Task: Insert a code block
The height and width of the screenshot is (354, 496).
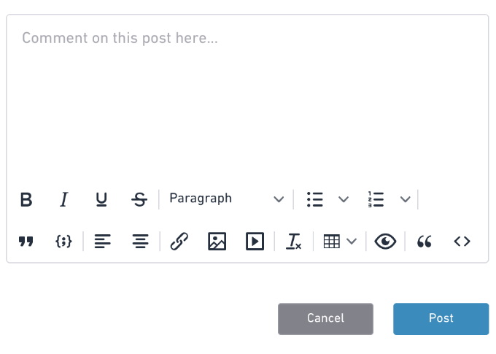Action: (63, 242)
